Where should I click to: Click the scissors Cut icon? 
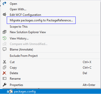coord(5,62)
